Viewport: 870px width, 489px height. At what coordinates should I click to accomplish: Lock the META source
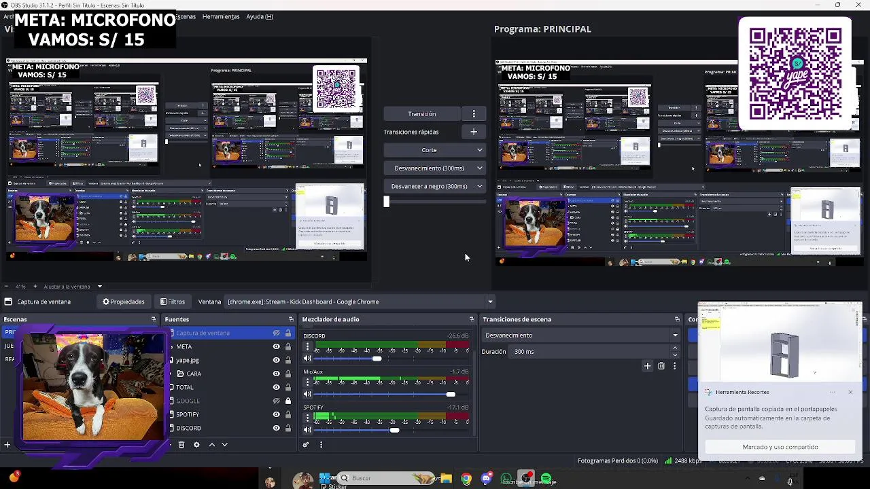[x=288, y=346]
